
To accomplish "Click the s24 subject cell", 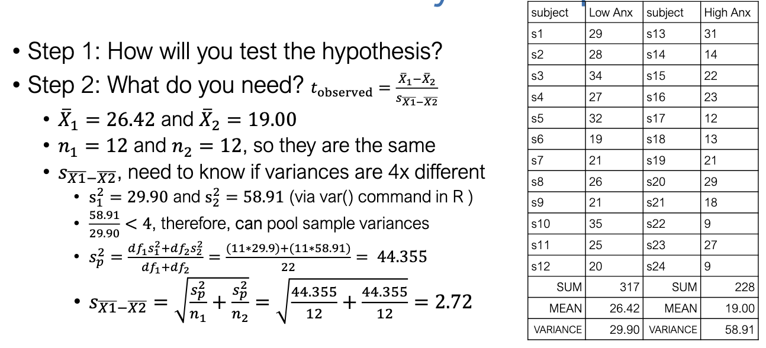I will click(x=656, y=266).
